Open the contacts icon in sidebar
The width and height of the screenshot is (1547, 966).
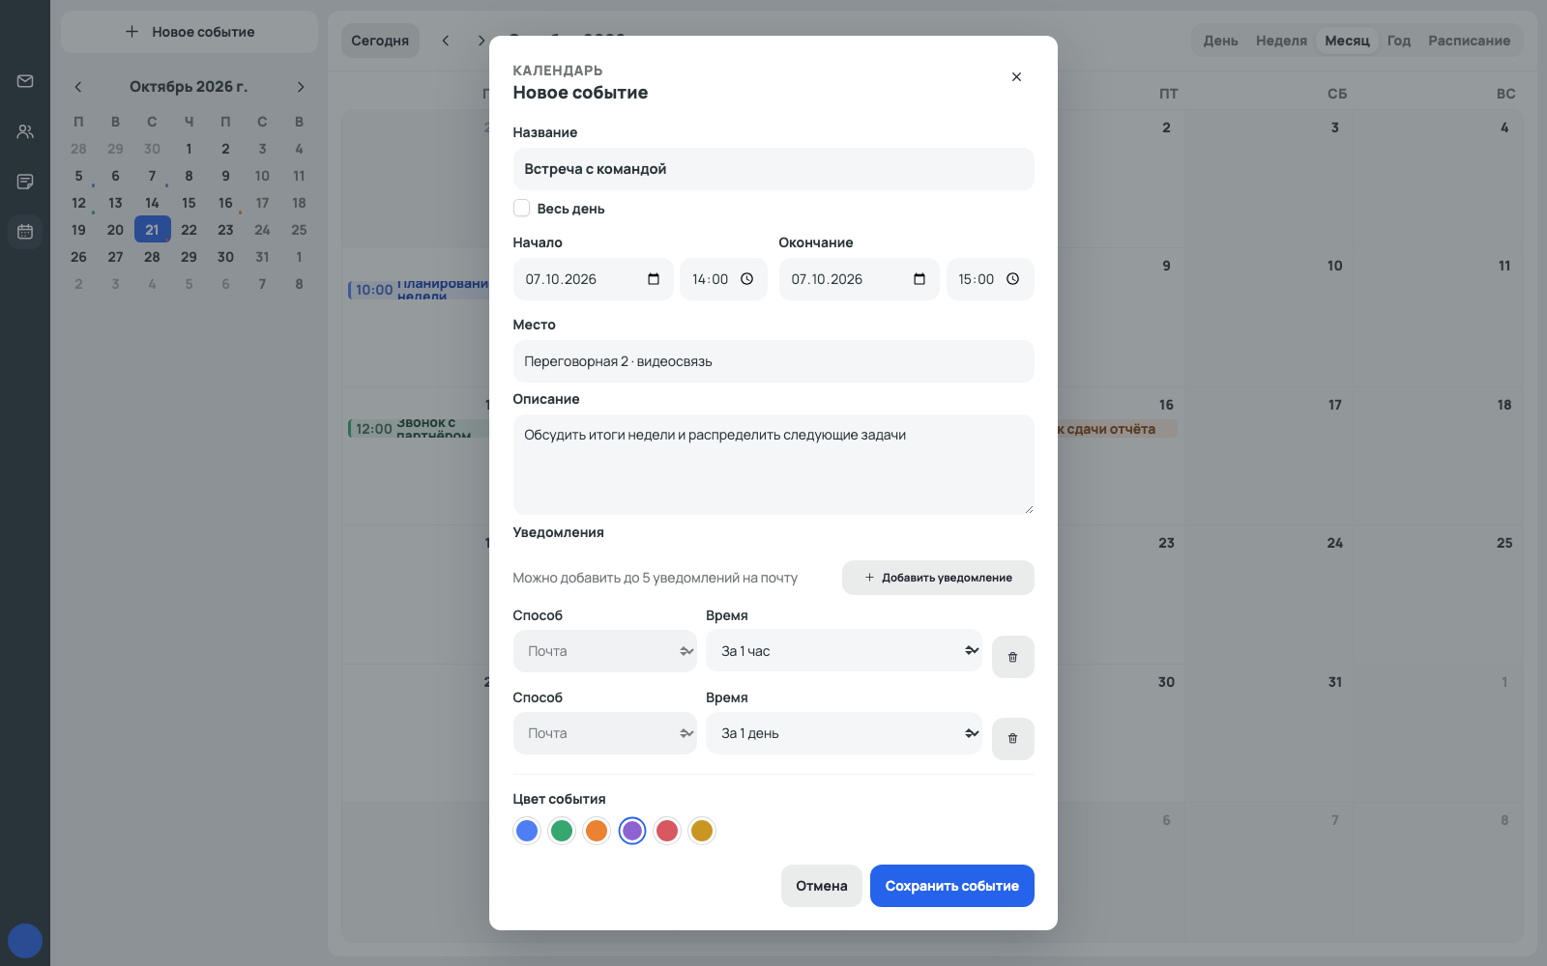click(x=25, y=131)
